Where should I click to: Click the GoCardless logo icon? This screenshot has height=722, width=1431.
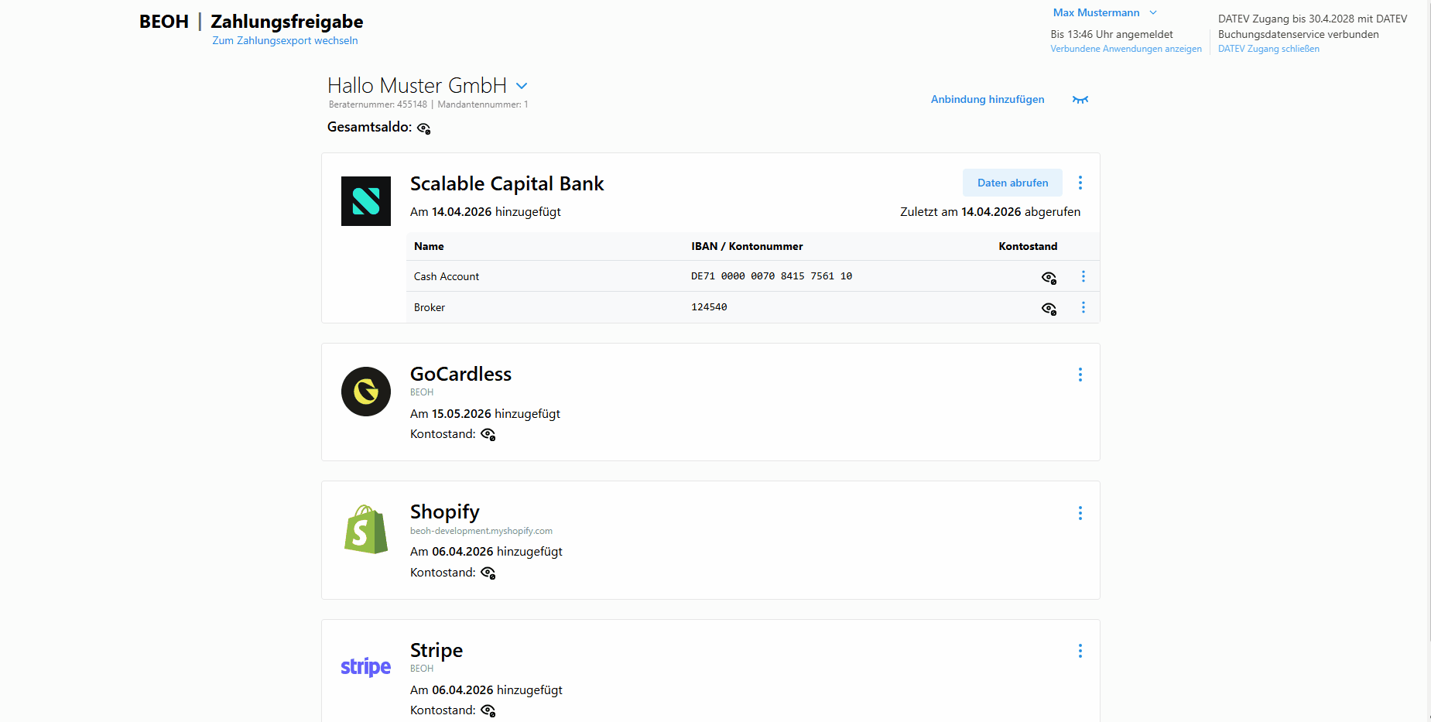click(366, 392)
